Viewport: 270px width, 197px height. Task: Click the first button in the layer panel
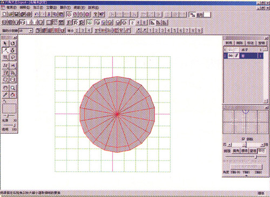pos(228,43)
